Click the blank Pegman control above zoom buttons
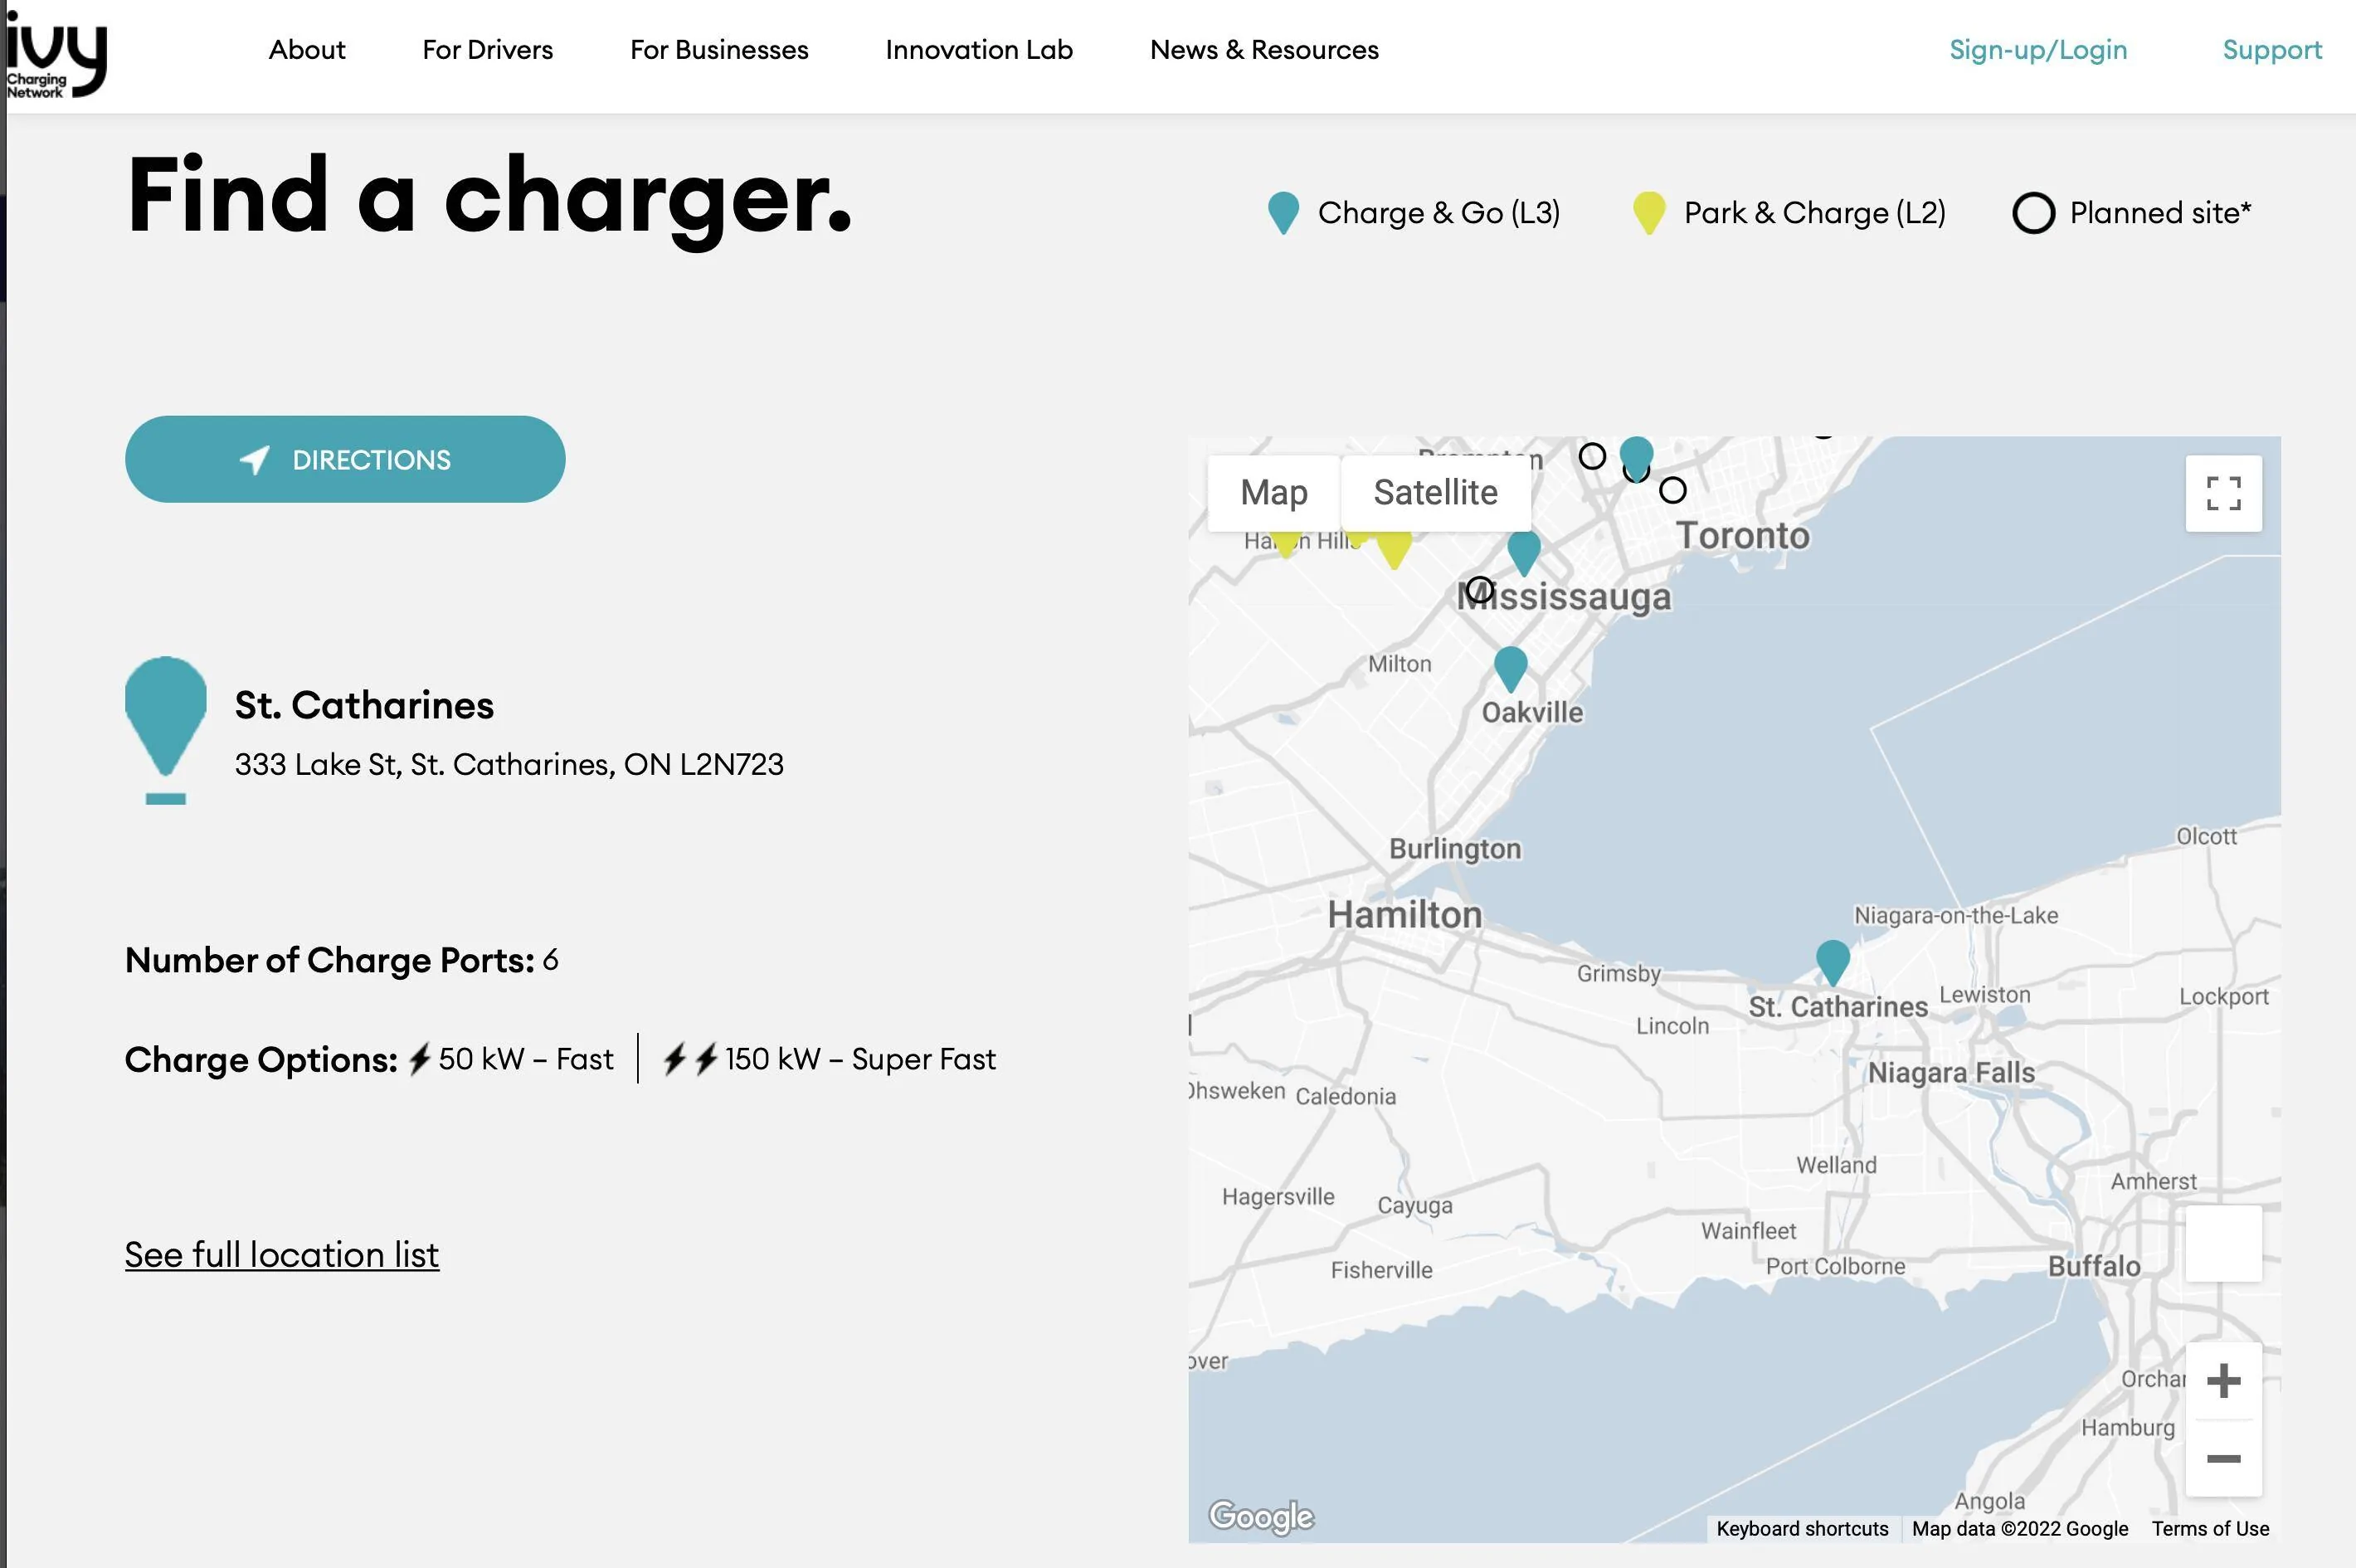 [2223, 1243]
